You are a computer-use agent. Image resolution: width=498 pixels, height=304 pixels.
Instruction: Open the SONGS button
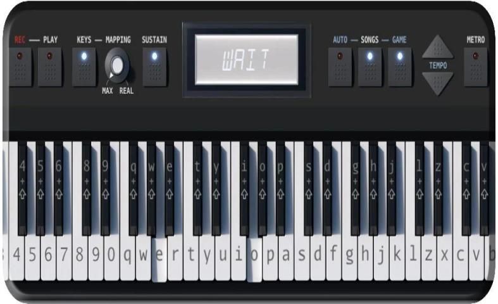point(370,66)
